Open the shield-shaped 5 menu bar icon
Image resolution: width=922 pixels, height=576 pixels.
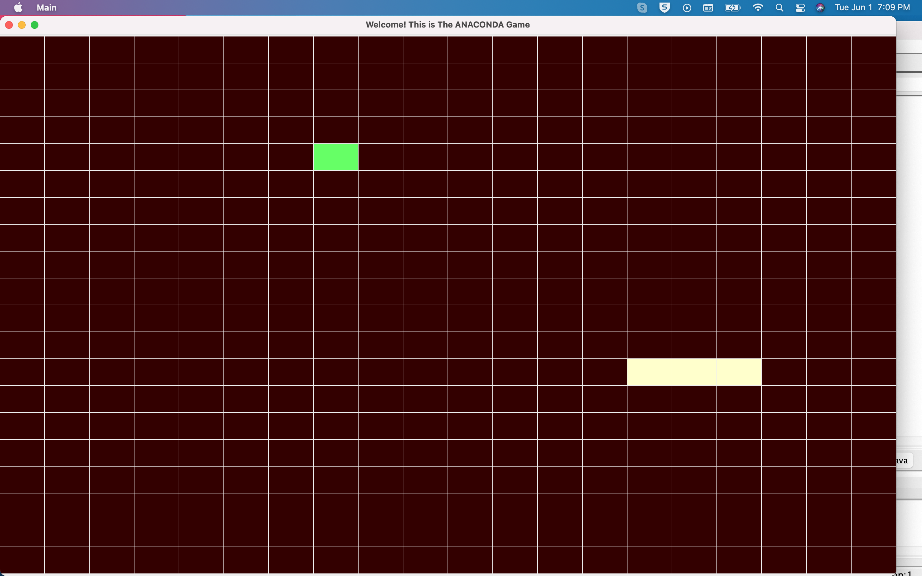click(x=665, y=8)
